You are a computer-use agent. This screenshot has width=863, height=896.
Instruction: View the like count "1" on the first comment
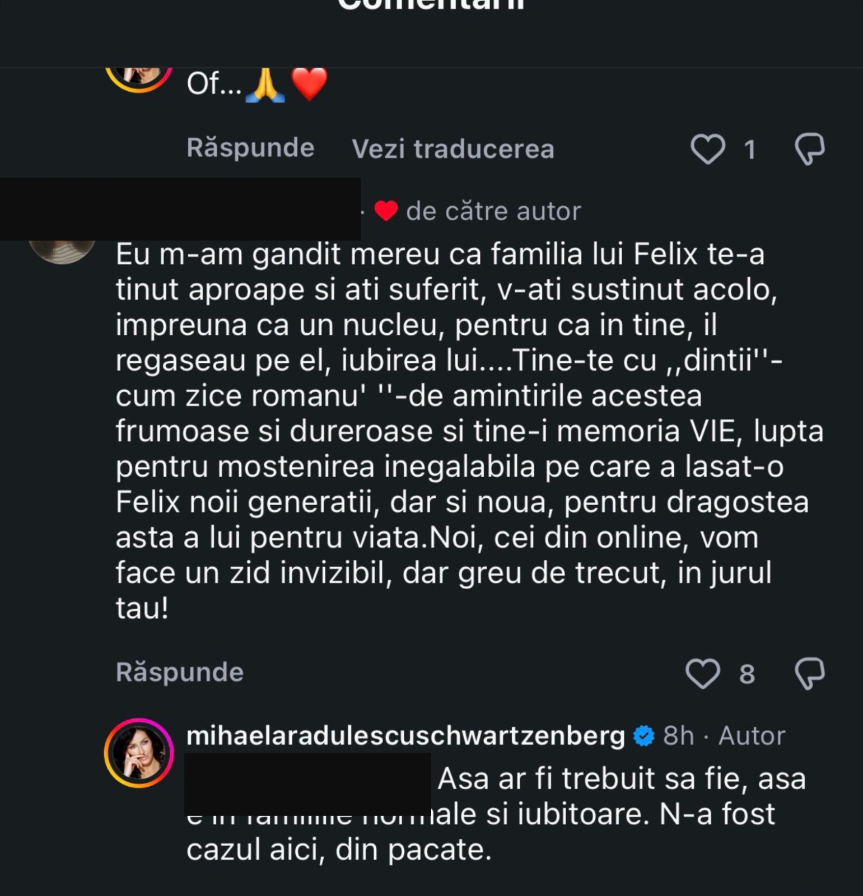coord(749,150)
